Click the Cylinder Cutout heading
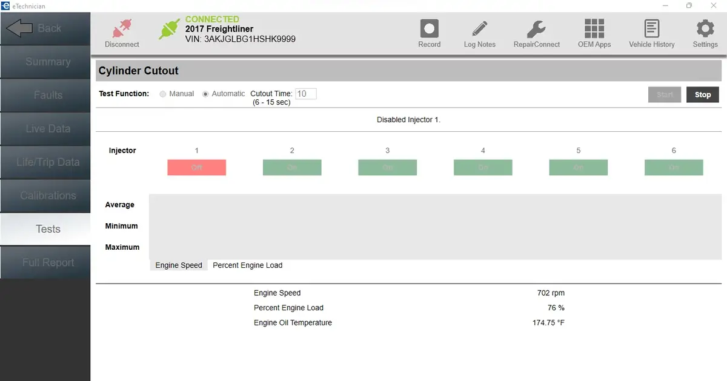Screen dimensions: 727x381 coord(139,71)
